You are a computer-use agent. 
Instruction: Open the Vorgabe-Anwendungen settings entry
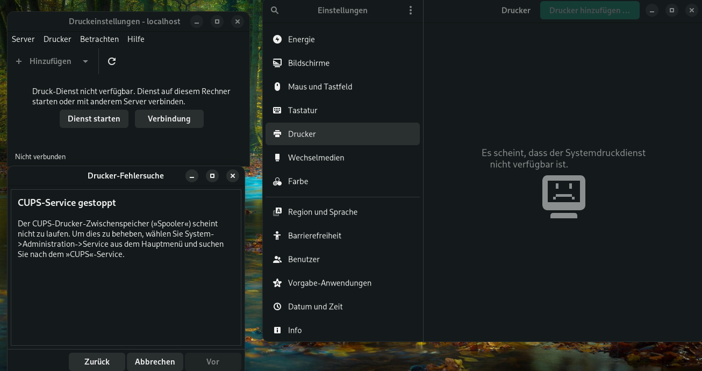click(x=329, y=283)
